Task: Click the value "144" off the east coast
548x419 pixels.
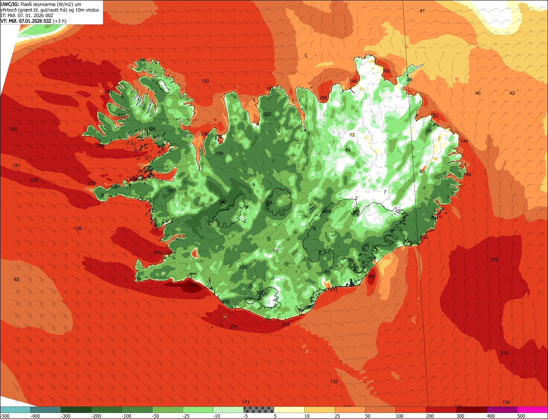Action: [464, 141]
